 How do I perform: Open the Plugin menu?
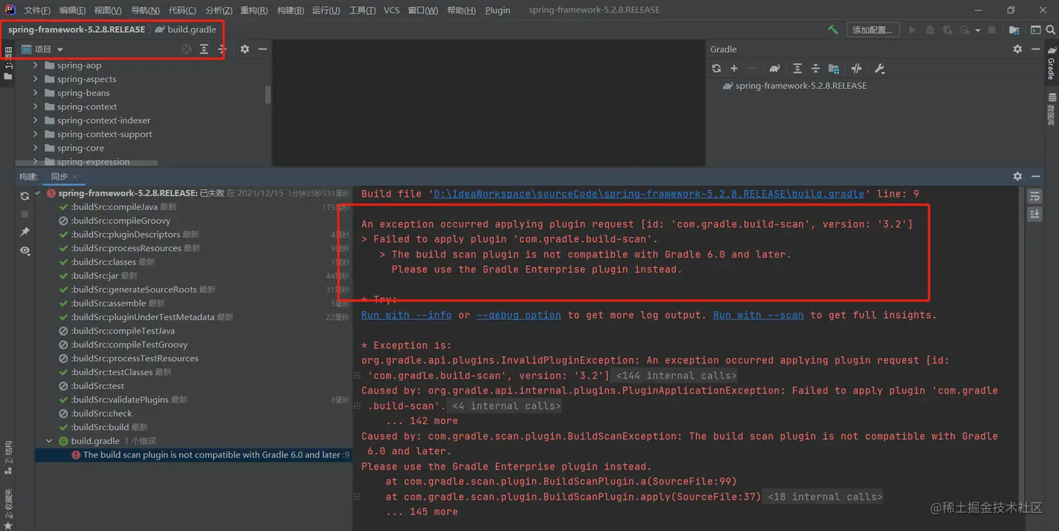pyautogui.click(x=497, y=10)
